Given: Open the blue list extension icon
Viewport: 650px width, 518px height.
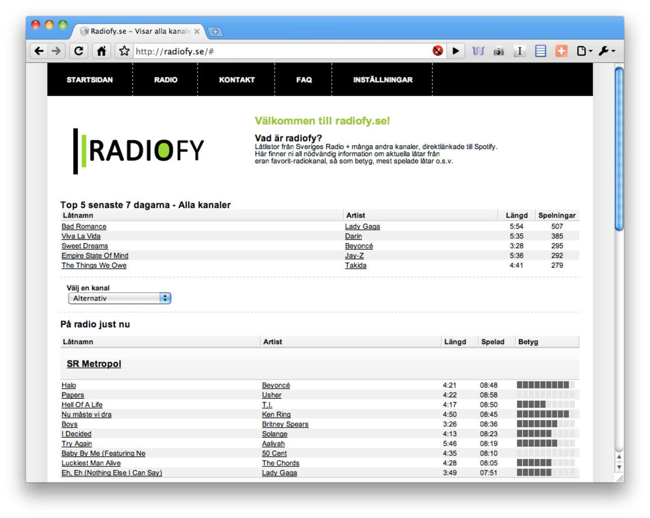Looking at the screenshot, I should [x=540, y=51].
